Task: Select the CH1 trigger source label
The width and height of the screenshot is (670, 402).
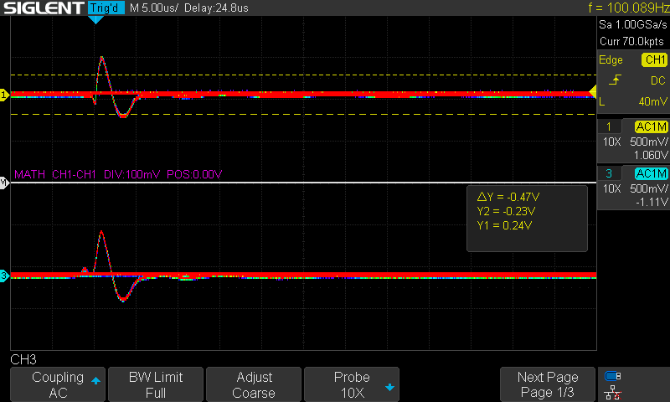Action: 655,59
